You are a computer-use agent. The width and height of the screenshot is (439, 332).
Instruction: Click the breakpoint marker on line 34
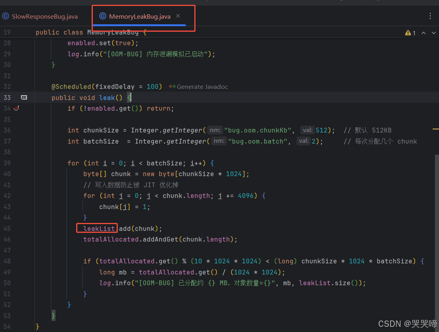[x=17, y=108]
